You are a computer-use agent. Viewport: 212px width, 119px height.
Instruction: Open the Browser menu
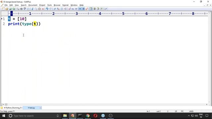57,5
